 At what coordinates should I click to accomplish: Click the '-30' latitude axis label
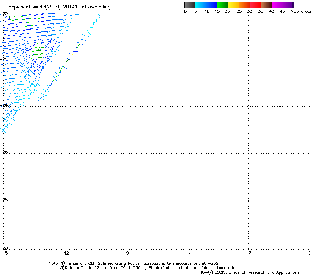4,248
